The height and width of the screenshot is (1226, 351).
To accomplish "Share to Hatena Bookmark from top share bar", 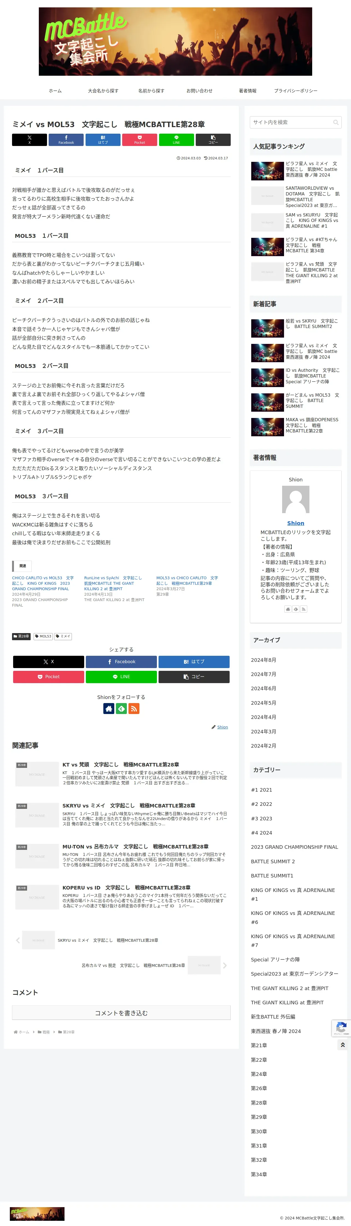I will pyautogui.click(x=103, y=139).
